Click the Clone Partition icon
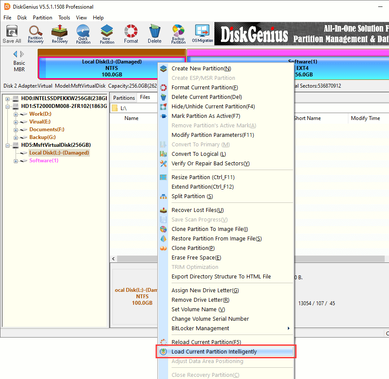This screenshot has width=389, height=379. click(163, 248)
